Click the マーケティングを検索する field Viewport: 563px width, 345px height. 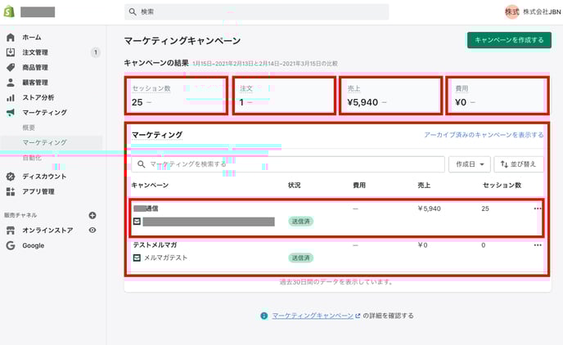[x=288, y=164]
